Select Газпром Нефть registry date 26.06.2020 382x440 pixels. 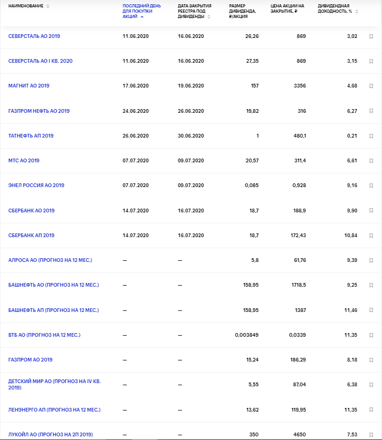click(x=191, y=111)
